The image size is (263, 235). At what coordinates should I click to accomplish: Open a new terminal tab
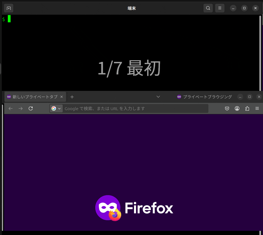8,8
